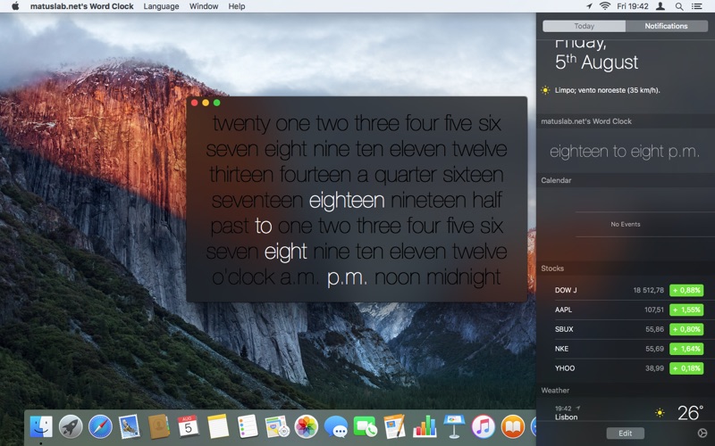Click word 'quarter' in clock window
Screen dimensions: 715x446
405,175
